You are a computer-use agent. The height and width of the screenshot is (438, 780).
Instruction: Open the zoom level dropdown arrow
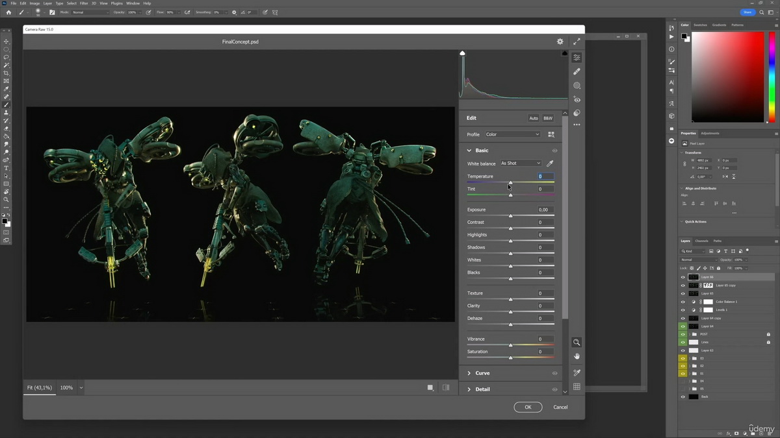pyautogui.click(x=81, y=387)
